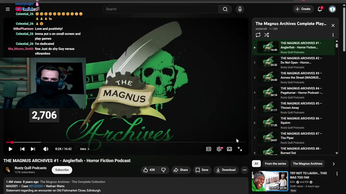Play the video
The height and width of the screenshot is (194, 346).
click(x=10, y=149)
